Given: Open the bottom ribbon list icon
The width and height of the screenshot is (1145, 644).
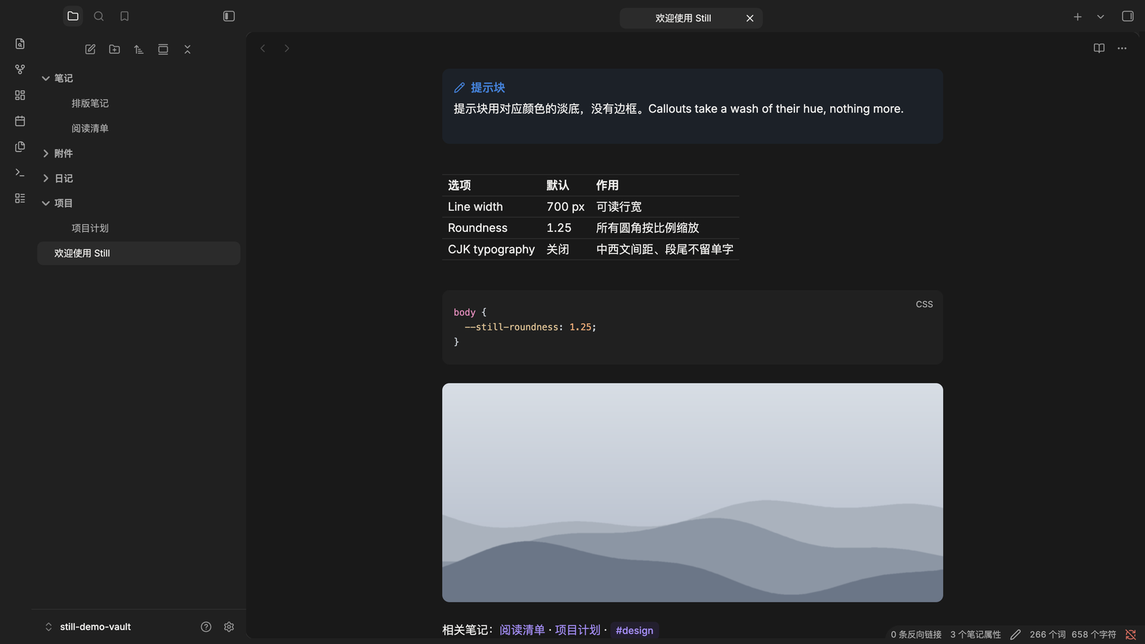Looking at the screenshot, I should click(x=20, y=198).
